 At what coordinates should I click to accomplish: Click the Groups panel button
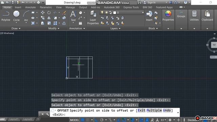(x=181, y=14)
